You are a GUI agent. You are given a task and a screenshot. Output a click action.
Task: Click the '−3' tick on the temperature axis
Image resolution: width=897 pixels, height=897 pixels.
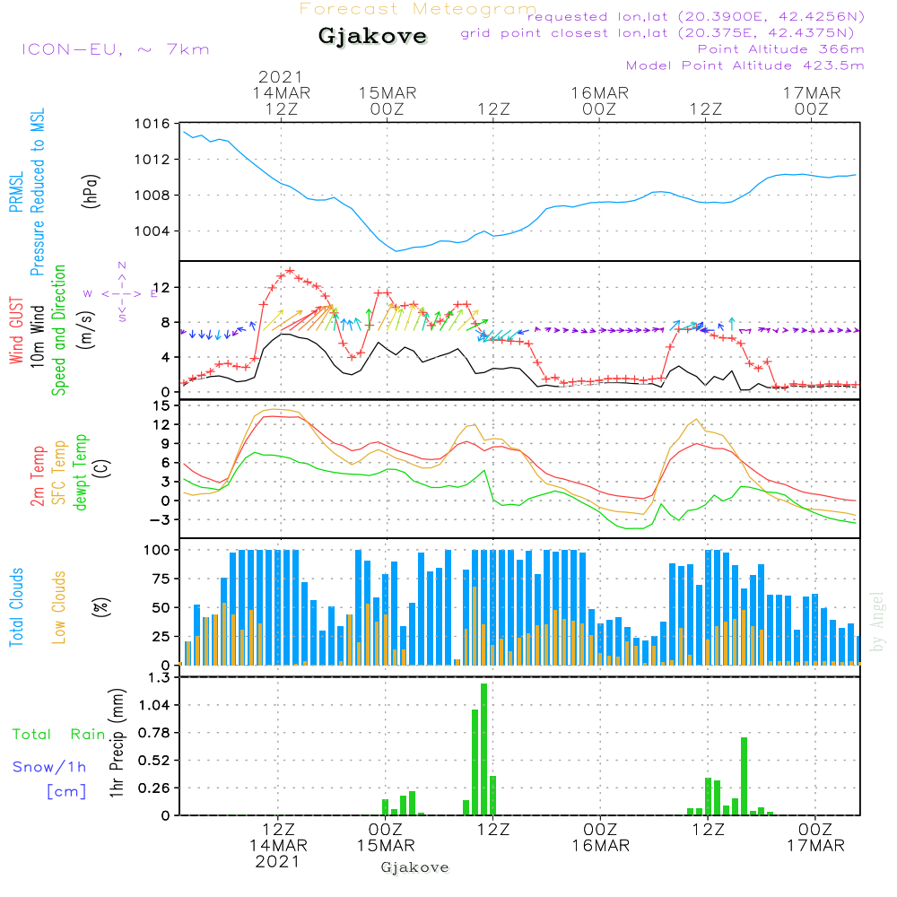(160, 520)
